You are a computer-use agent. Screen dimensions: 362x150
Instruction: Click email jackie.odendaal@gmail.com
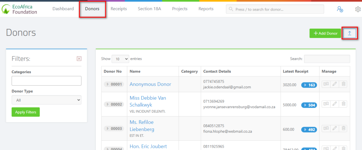pyautogui.click(x=227, y=87)
